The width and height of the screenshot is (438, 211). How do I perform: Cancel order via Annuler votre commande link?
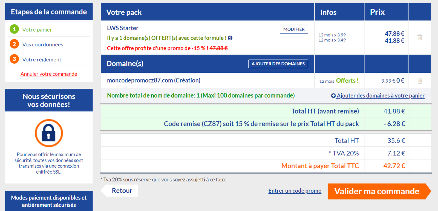click(49, 74)
